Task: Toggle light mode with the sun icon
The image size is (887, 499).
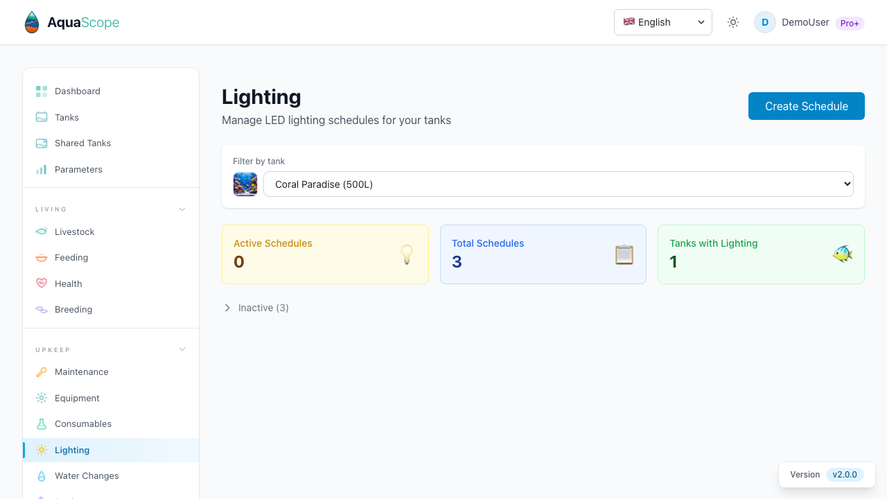Action: 732,22
